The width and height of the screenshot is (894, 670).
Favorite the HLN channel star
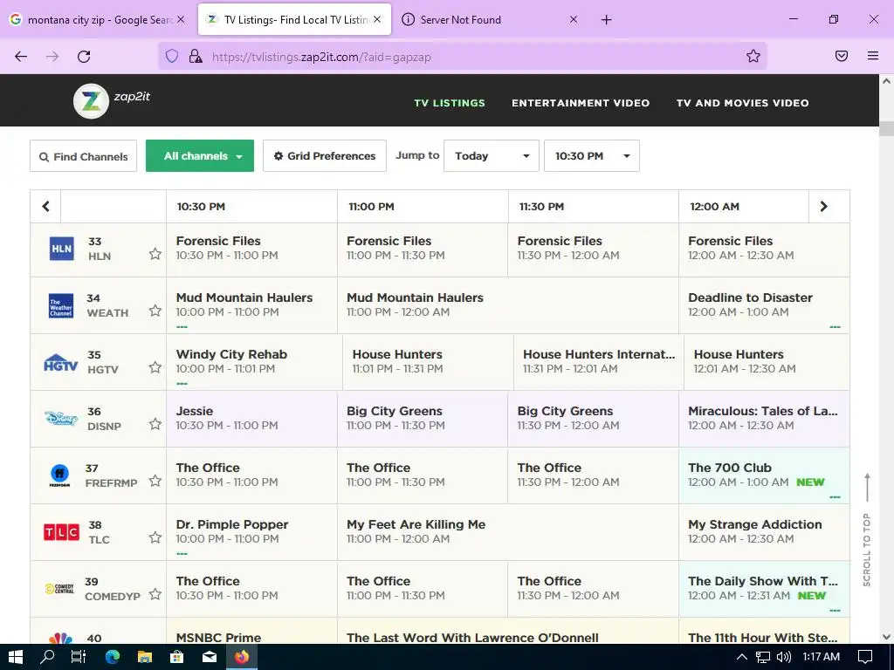coord(155,254)
